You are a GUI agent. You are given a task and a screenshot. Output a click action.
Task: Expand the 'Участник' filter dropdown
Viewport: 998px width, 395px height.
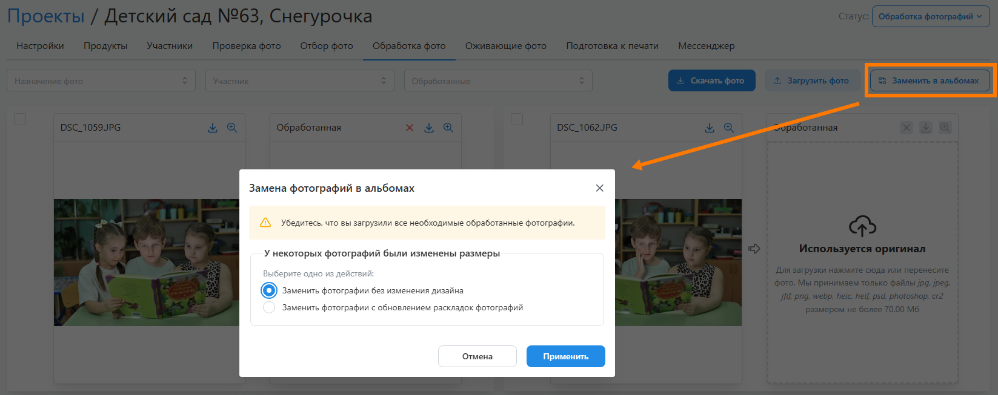click(x=299, y=80)
